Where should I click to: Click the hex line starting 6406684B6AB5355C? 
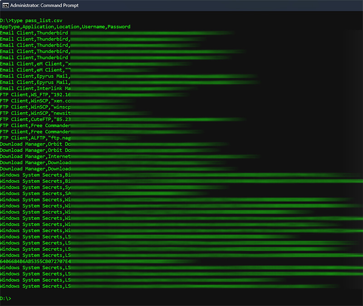pyautogui.click(x=100, y=262)
